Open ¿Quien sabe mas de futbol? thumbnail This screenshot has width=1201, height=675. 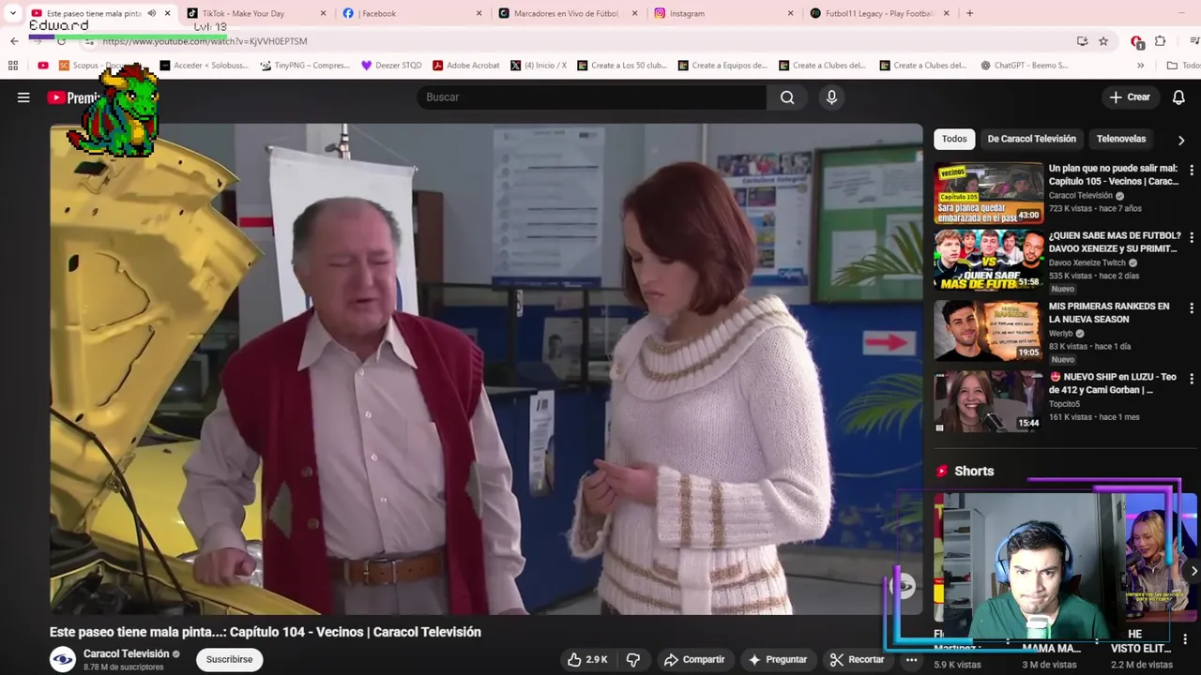pos(989,261)
